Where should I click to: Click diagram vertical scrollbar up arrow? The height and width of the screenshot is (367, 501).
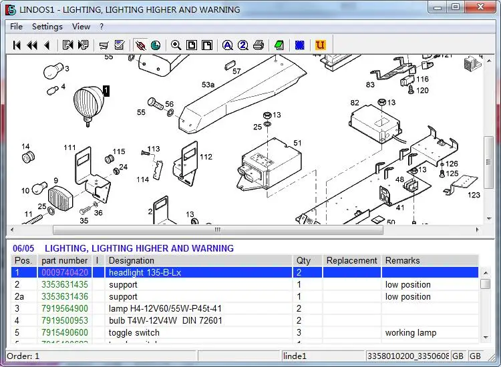pyautogui.click(x=489, y=60)
